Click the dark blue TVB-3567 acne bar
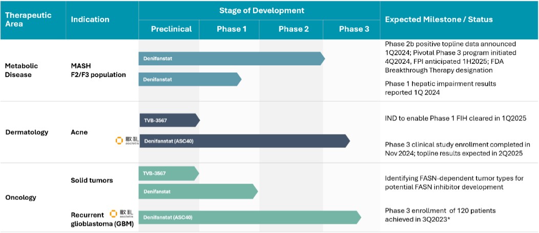Screen dimensions: 539x233 click(x=169, y=120)
